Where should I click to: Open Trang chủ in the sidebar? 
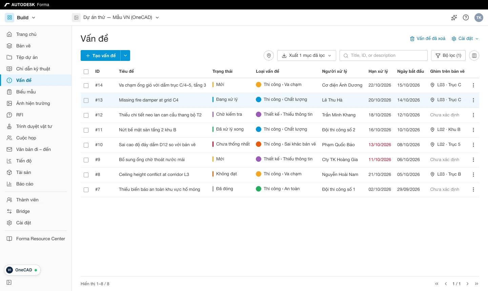coord(36,34)
